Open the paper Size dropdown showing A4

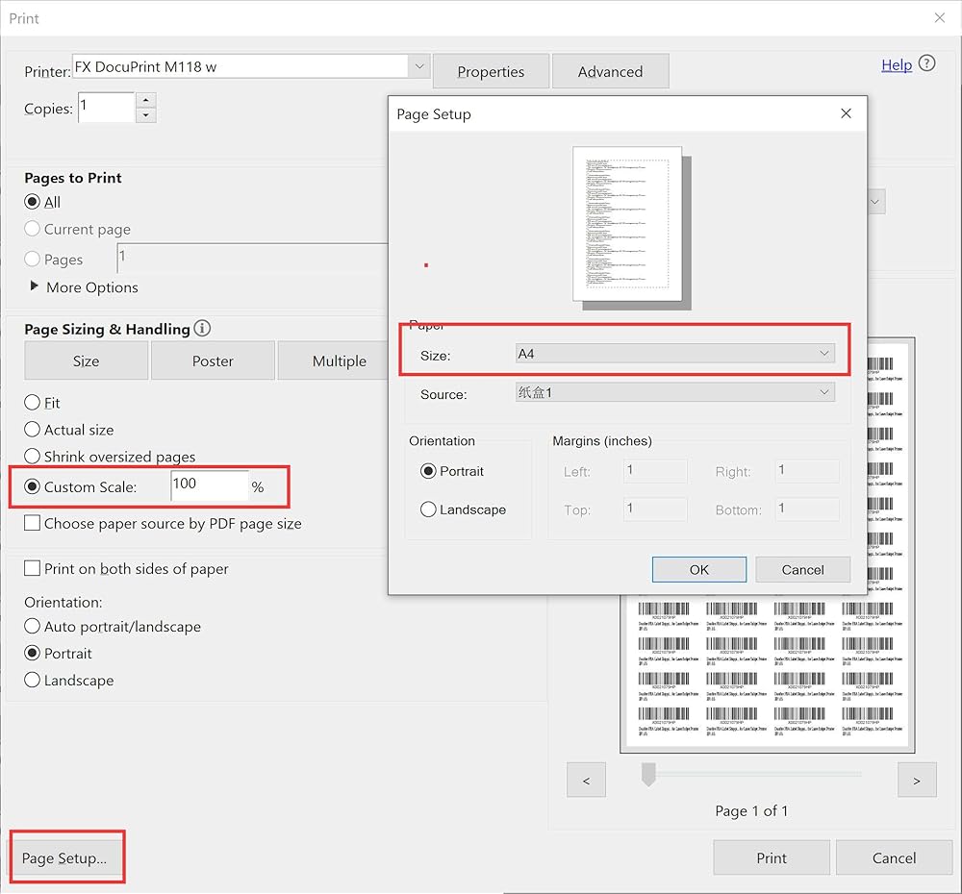674,354
